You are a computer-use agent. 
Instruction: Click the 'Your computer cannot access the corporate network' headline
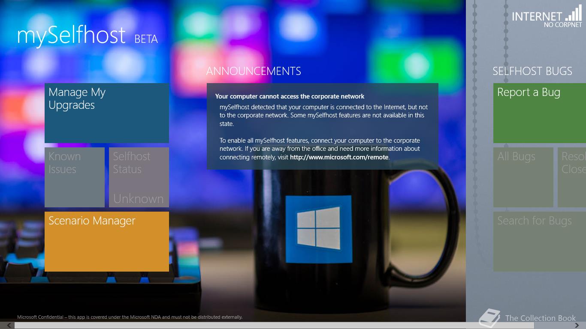[x=290, y=96]
